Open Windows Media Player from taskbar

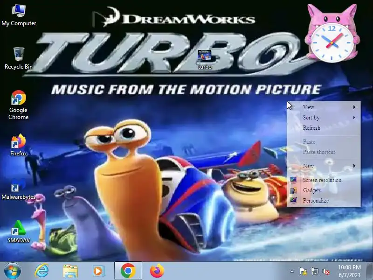coord(98,271)
